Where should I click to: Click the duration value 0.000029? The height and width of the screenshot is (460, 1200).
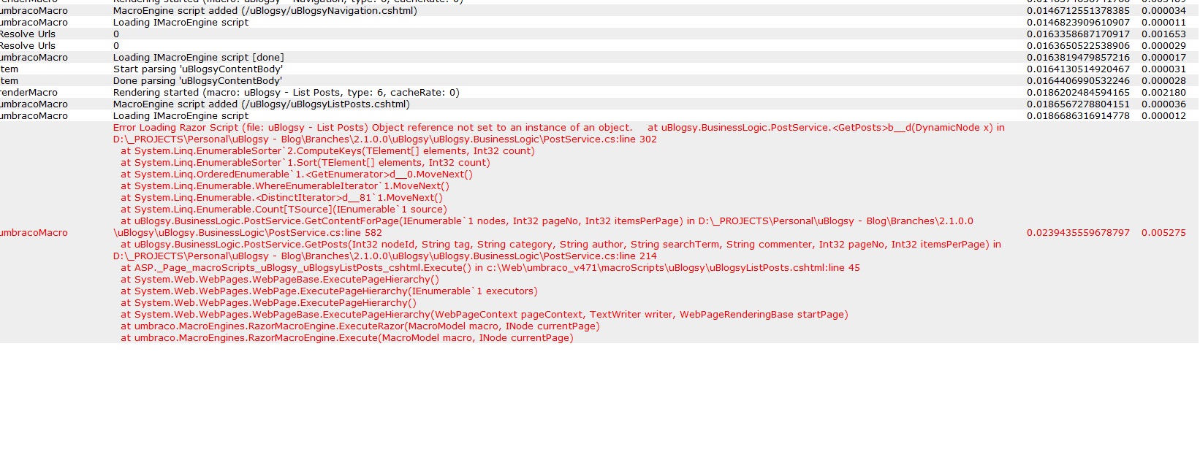(x=1164, y=46)
